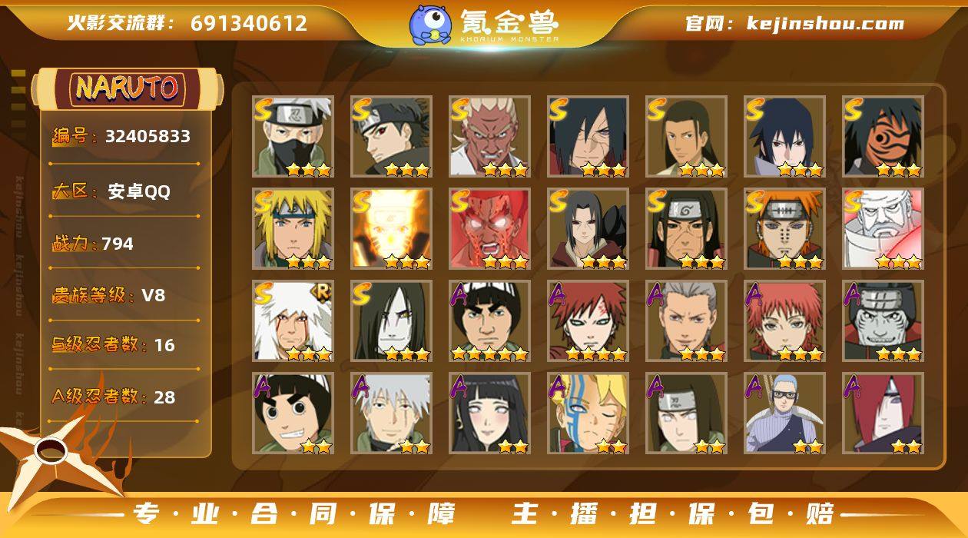
Task: Open the blue Kejinshou monster logo icon
Action: point(430,25)
